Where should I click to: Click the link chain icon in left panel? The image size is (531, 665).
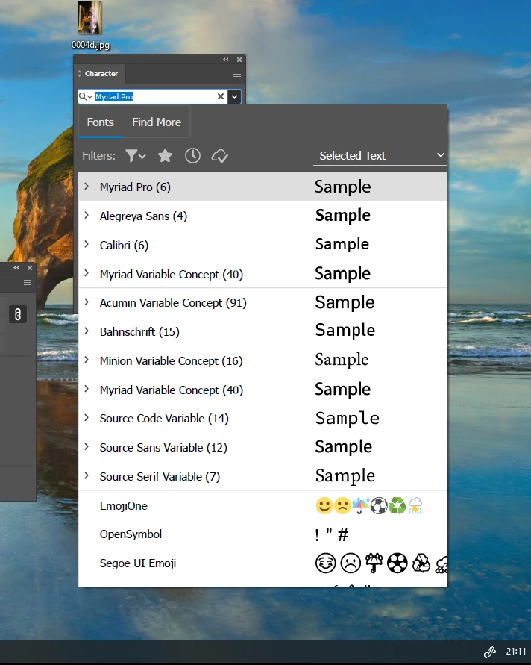click(18, 314)
